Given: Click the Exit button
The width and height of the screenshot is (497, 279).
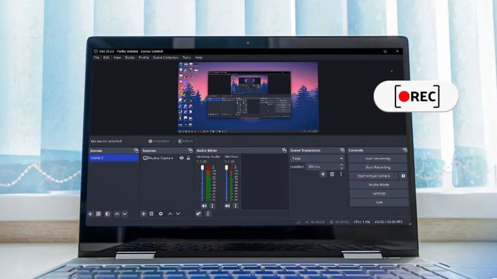Looking at the screenshot, I should (379, 202).
